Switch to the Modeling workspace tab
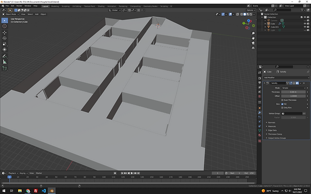 coord(55,6)
